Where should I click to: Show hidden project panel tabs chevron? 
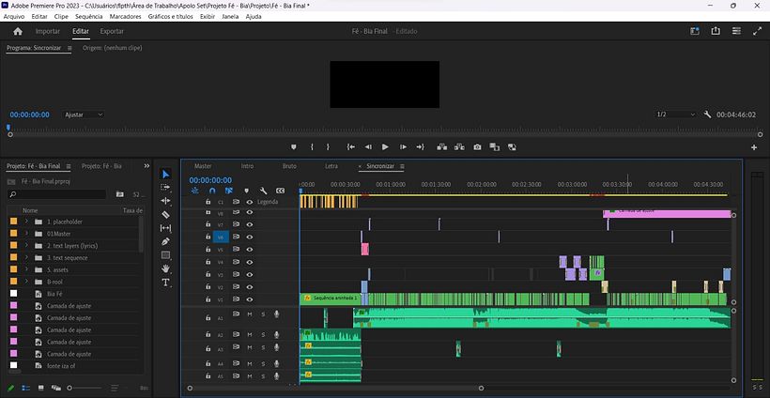[x=146, y=166]
